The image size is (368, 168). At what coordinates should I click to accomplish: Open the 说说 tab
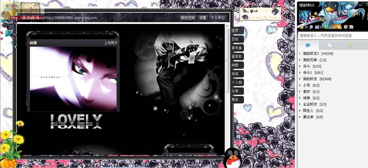[x=237, y=74]
